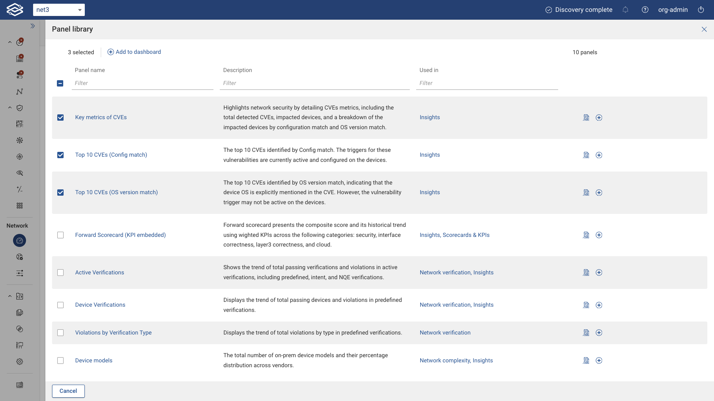Toggle the select-all header checkbox

60,84
